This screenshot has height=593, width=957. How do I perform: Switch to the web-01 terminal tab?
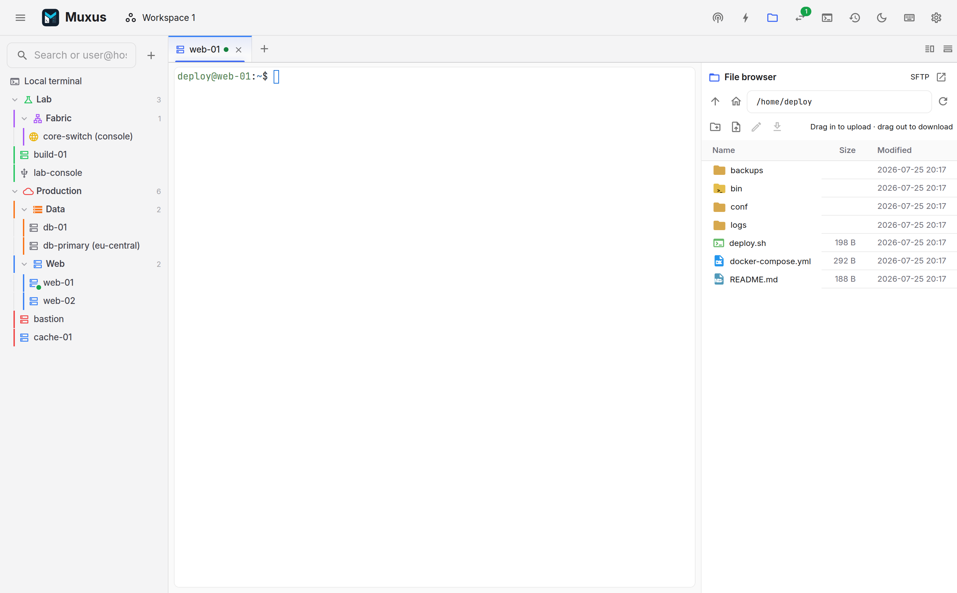204,50
